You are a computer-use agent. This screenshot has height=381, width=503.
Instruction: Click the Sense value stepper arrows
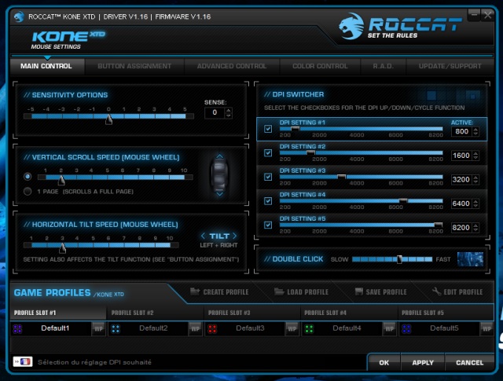[x=229, y=112]
